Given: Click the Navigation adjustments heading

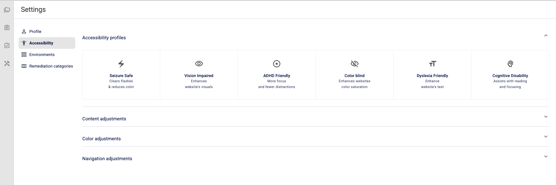Looking at the screenshot, I should point(107,159).
